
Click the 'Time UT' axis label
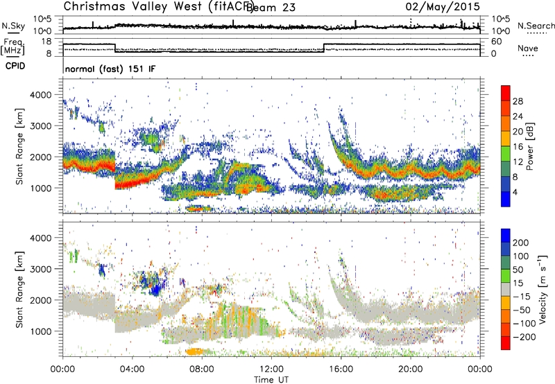pos(271,379)
